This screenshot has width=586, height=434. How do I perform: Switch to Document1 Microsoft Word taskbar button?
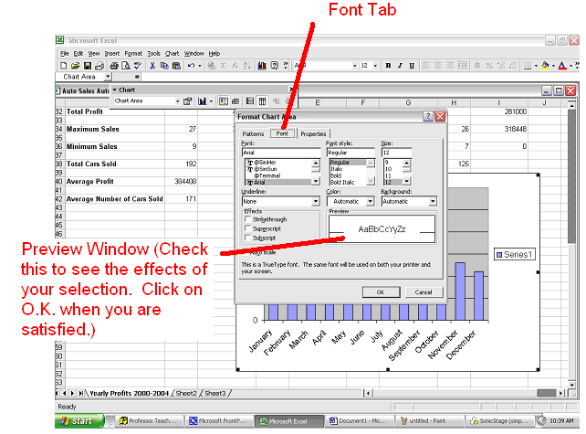[359, 421]
